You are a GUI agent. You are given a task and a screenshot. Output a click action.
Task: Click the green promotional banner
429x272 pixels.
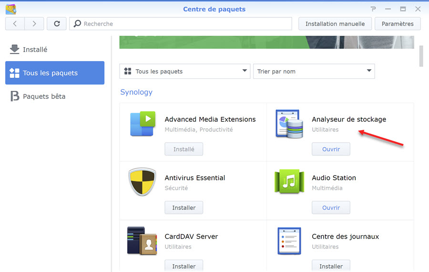point(267,42)
